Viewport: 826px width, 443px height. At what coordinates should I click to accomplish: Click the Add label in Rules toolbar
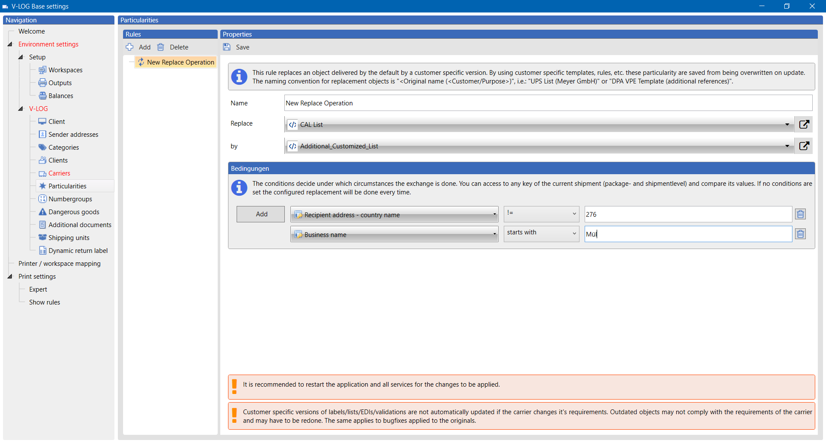(x=145, y=47)
